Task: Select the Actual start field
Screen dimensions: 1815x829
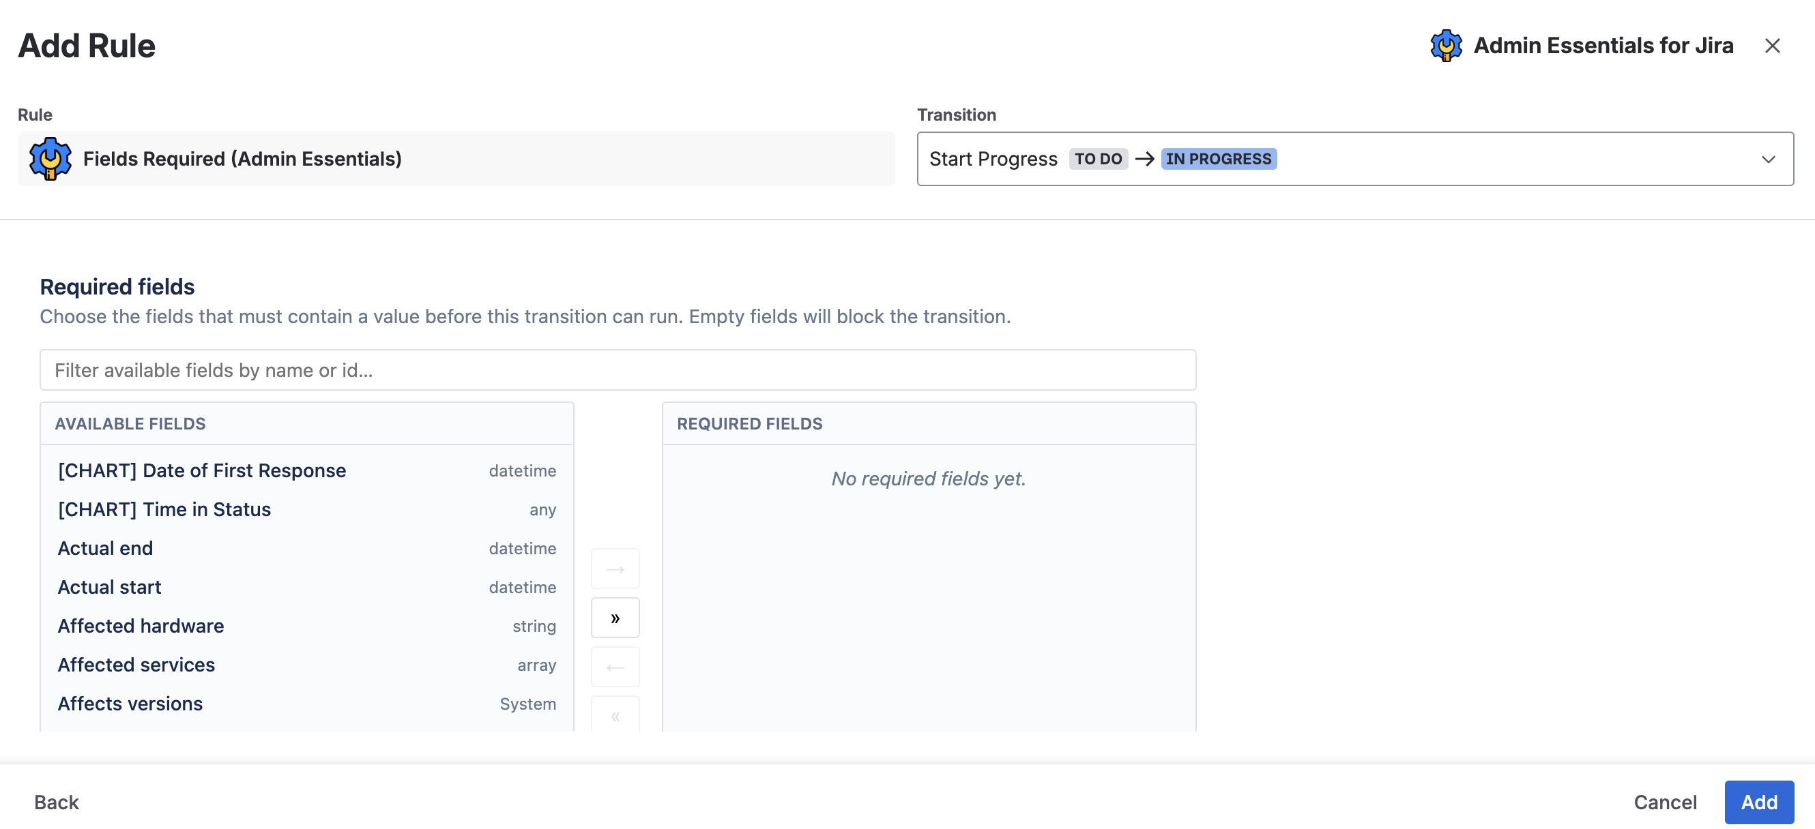Action: 306,587
